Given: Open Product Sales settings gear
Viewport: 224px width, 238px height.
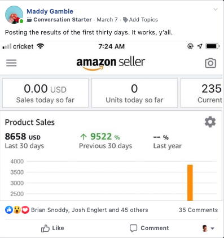Looking at the screenshot, I should point(210,122).
